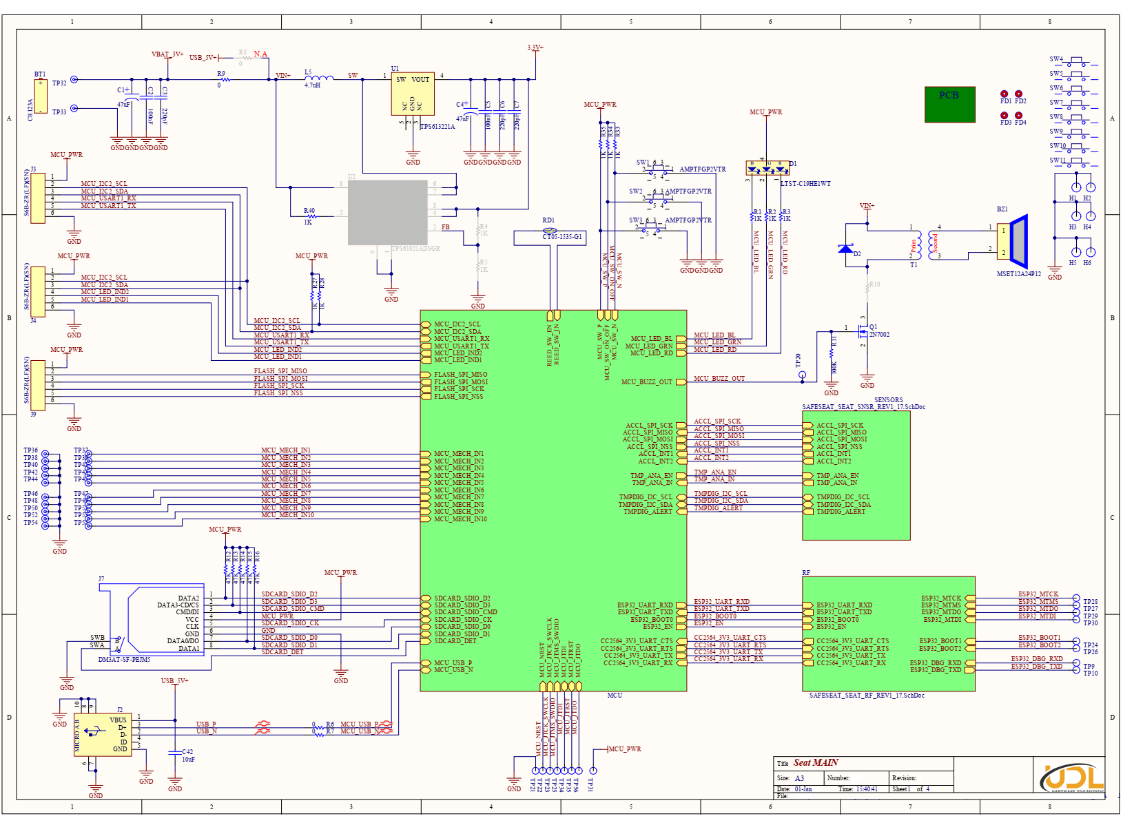1123x825 pixels.
Task: Select the H6 mounting hole
Action: point(1090,252)
